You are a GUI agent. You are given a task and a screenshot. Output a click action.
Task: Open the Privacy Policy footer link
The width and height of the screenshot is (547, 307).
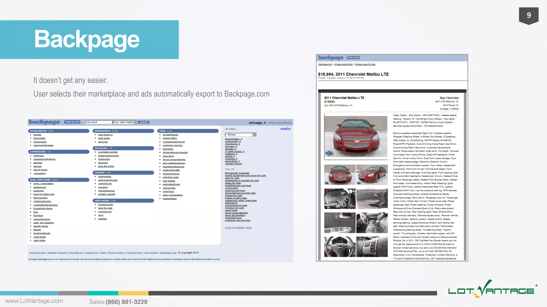(116, 253)
